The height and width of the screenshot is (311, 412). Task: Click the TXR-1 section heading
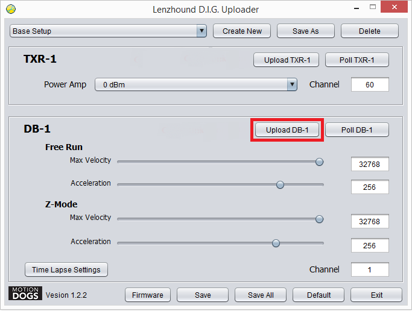coord(40,59)
